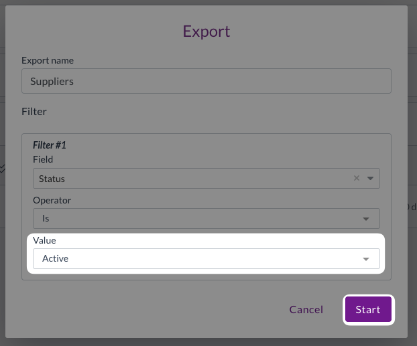Expand the Field dropdown arrow
The width and height of the screenshot is (417, 346).
(x=371, y=179)
